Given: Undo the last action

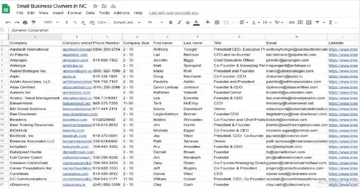Looking at the screenshot, I should [x=8, y=23].
